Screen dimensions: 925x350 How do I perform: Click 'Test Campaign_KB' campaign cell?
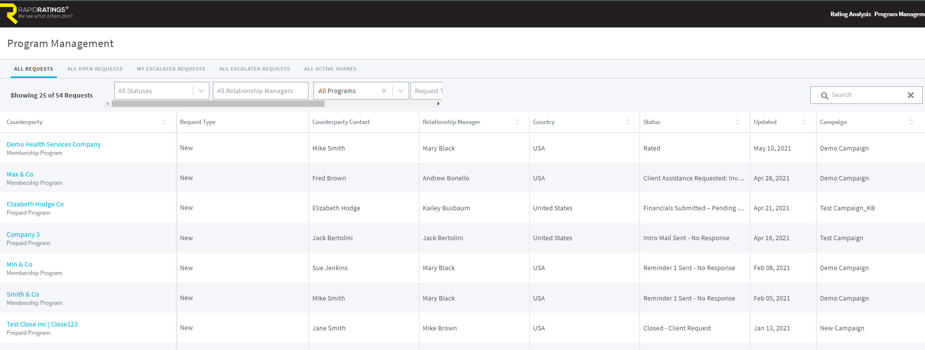tap(848, 208)
